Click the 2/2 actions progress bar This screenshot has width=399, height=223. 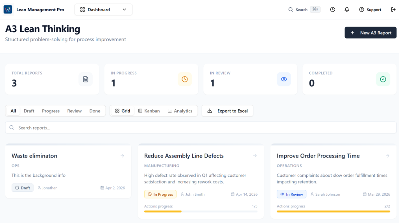point(334,211)
